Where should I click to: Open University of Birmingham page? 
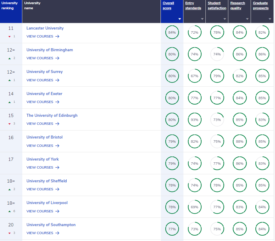coord(50,50)
